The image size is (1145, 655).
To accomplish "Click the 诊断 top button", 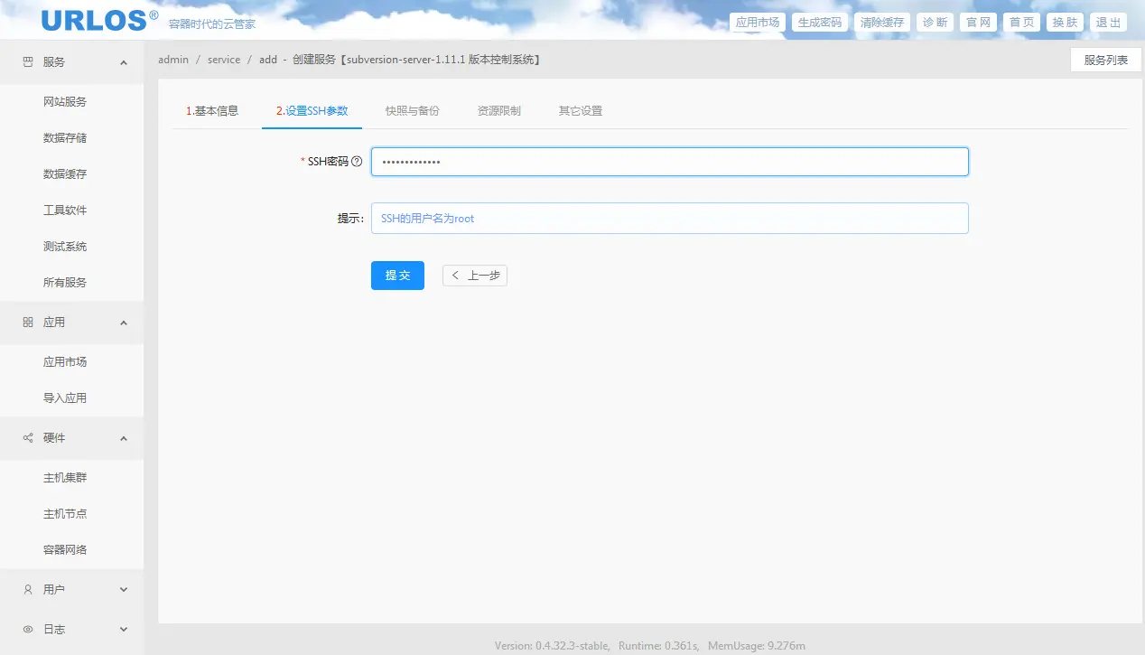I will (x=936, y=23).
